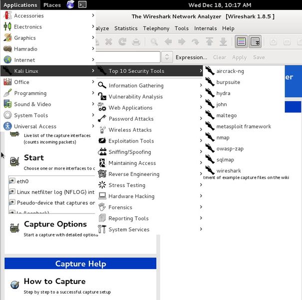302x300 pixels.
Task: Open the Telephony menu in Wireshark
Action: click(156, 28)
